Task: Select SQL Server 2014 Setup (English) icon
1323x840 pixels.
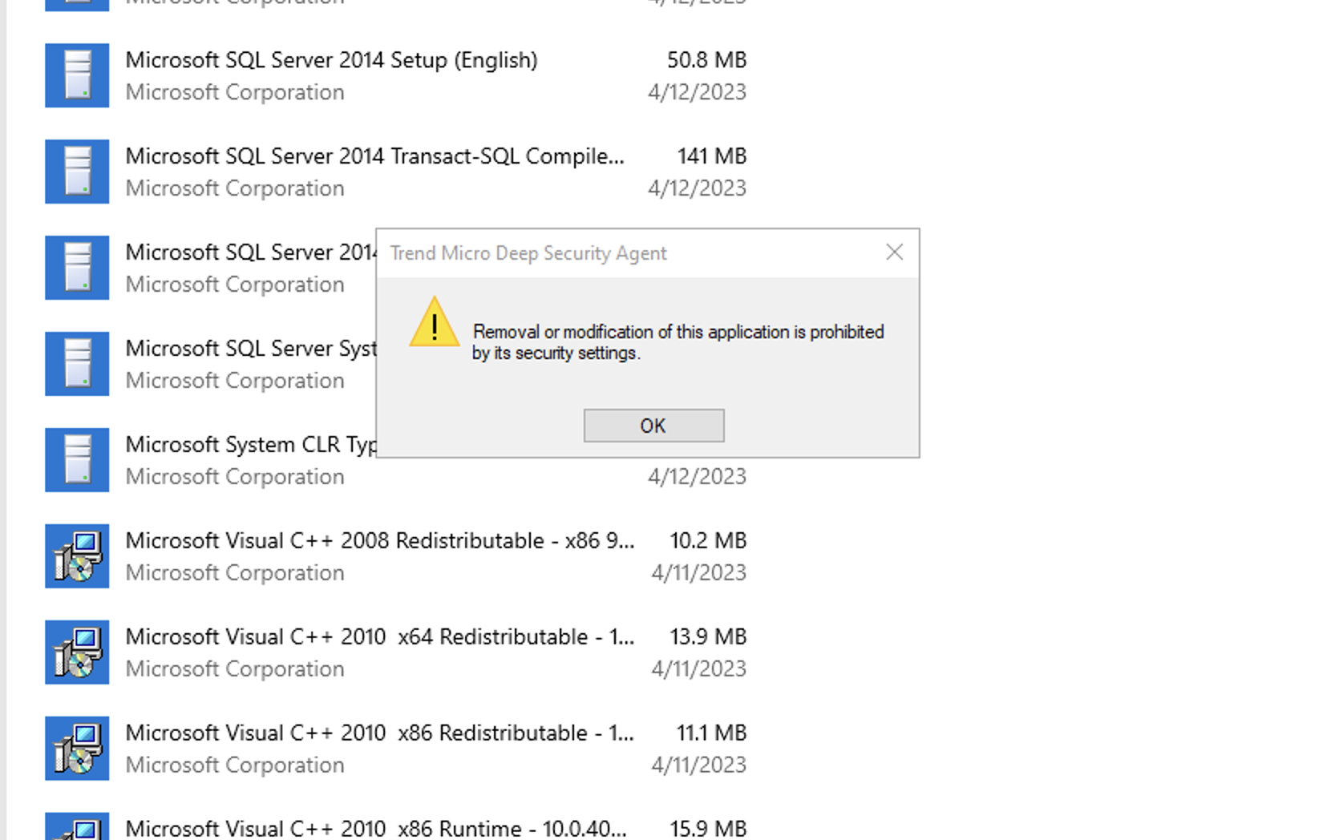Action: (77, 75)
